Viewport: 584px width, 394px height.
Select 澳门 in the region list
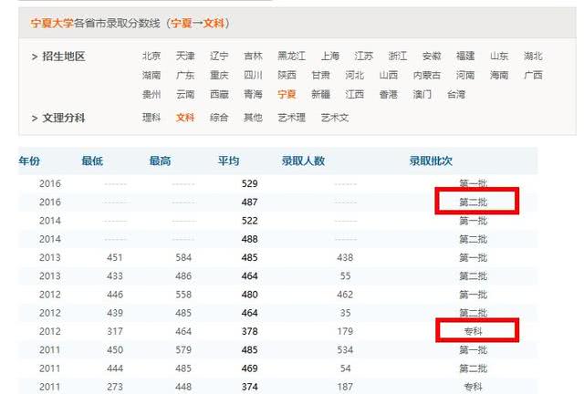coord(422,95)
